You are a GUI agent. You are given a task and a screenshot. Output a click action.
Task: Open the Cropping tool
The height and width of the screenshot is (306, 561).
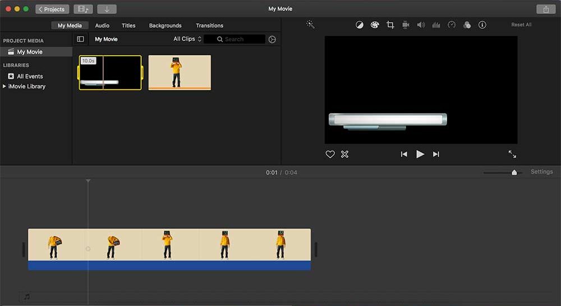[x=390, y=25]
